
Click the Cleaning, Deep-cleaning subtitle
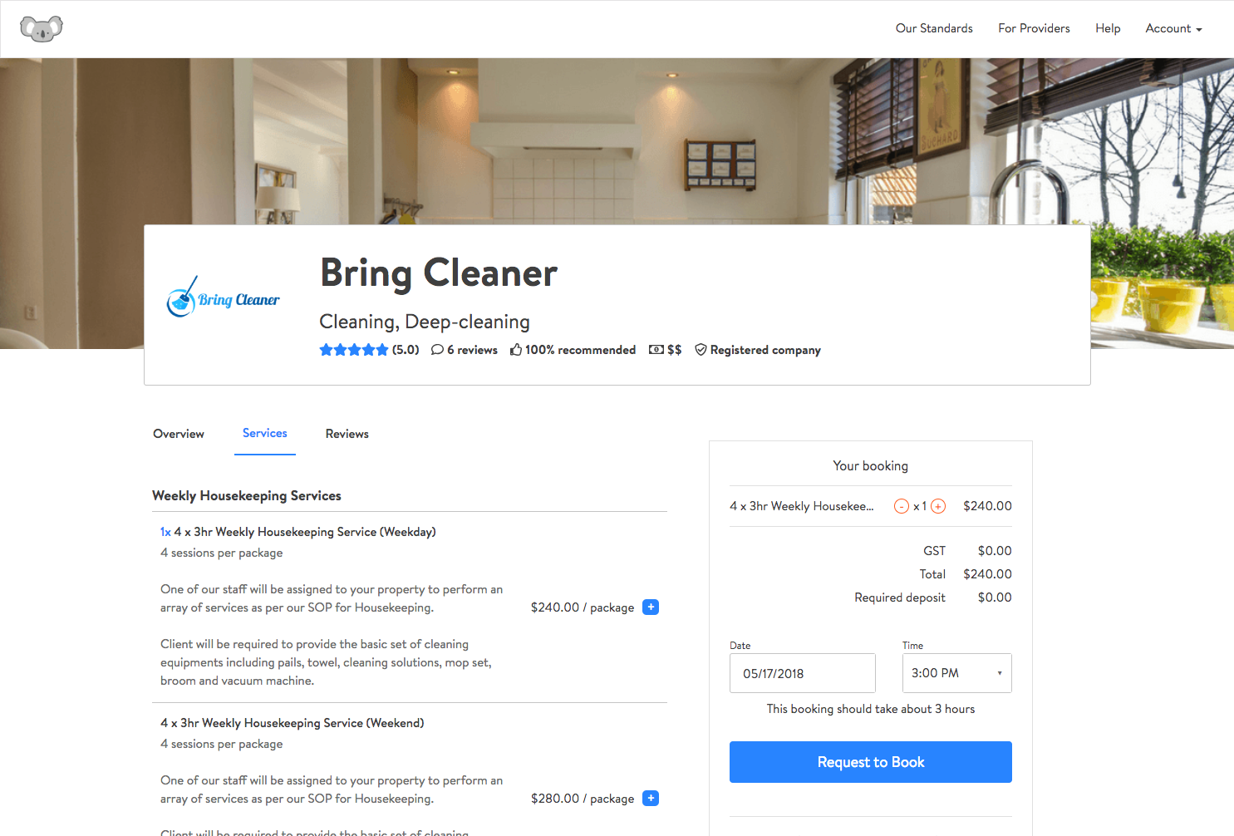(425, 322)
